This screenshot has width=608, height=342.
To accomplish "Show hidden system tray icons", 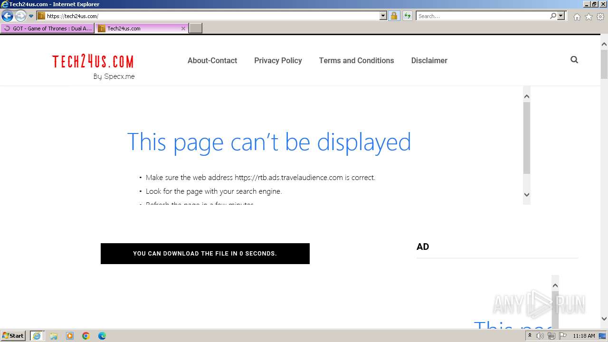I will [x=530, y=336].
